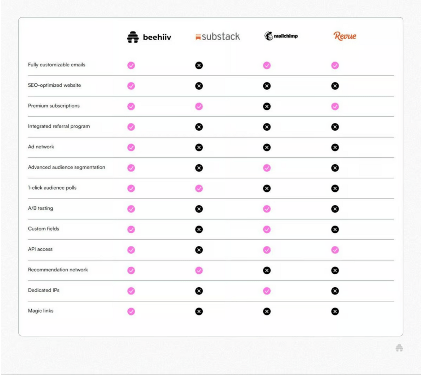Click beehiiv's checkmark for SEO-optimized website

(x=131, y=86)
